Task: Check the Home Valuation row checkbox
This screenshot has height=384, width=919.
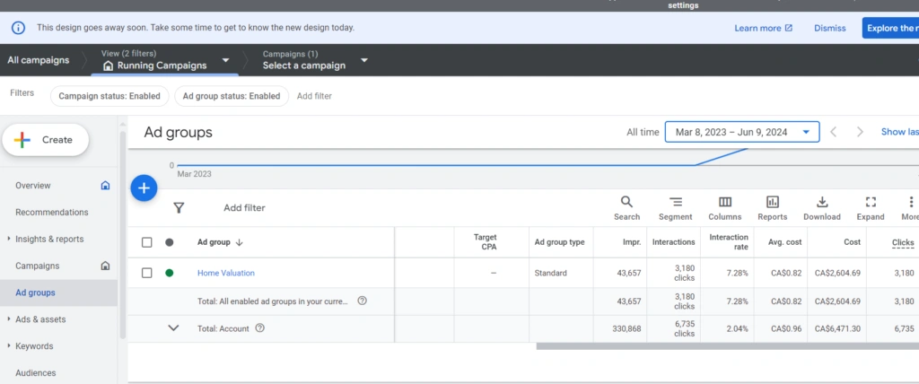Action: click(147, 273)
